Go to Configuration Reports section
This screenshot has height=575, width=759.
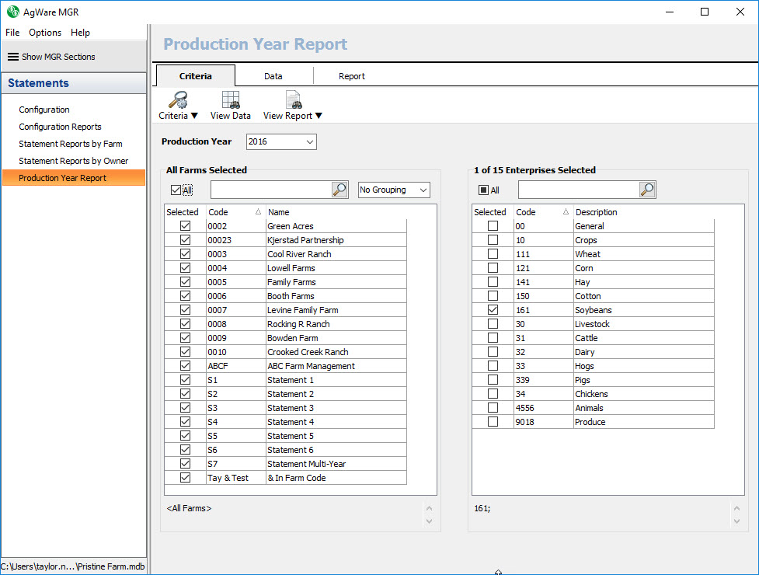point(60,127)
